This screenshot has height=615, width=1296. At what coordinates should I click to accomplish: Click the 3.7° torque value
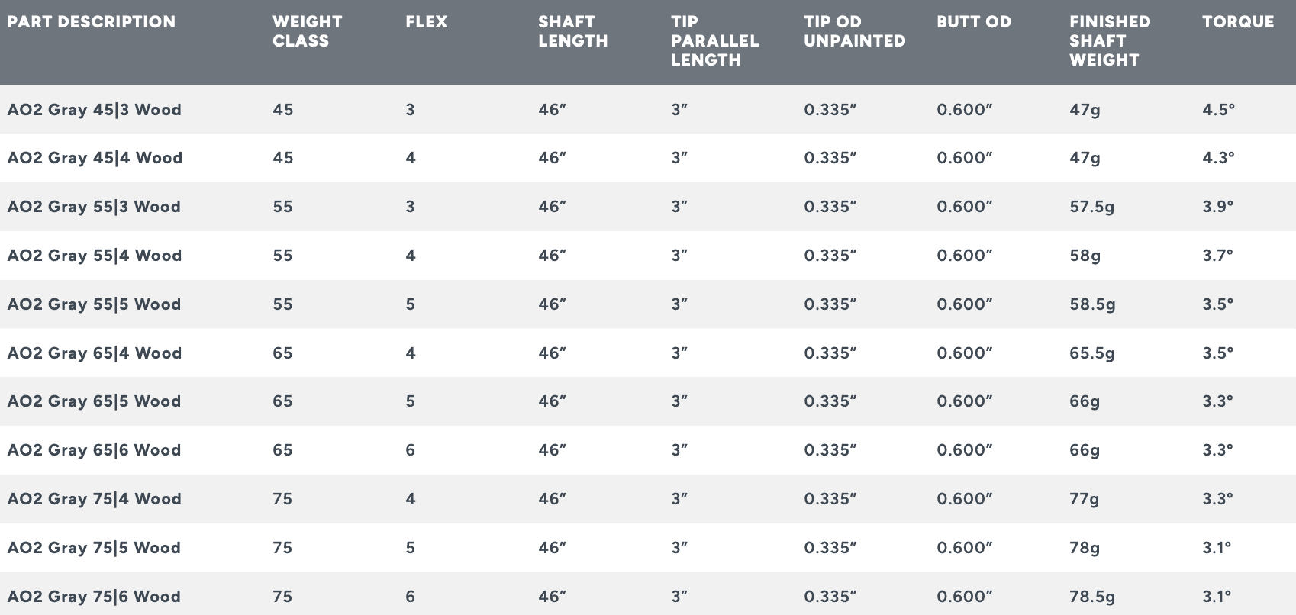pyautogui.click(x=1217, y=256)
